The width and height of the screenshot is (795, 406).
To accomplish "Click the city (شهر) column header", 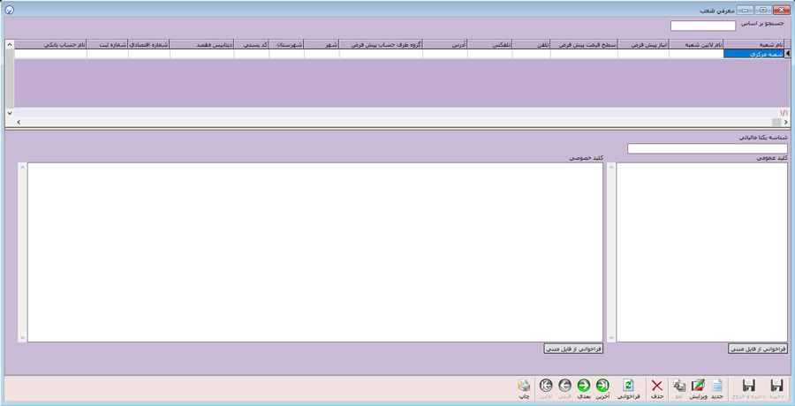I will [x=322, y=43].
